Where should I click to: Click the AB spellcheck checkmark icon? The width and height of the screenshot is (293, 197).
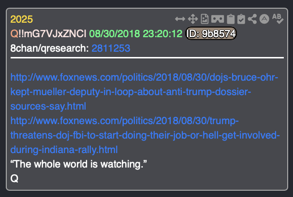click(278, 19)
